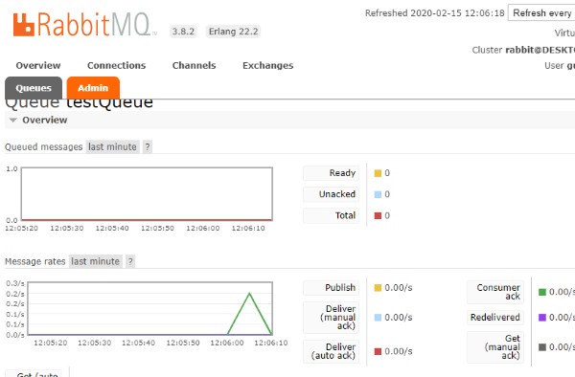Open the Refresh every dropdown
Viewport: 575px width, 377px height.
click(x=541, y=13)
